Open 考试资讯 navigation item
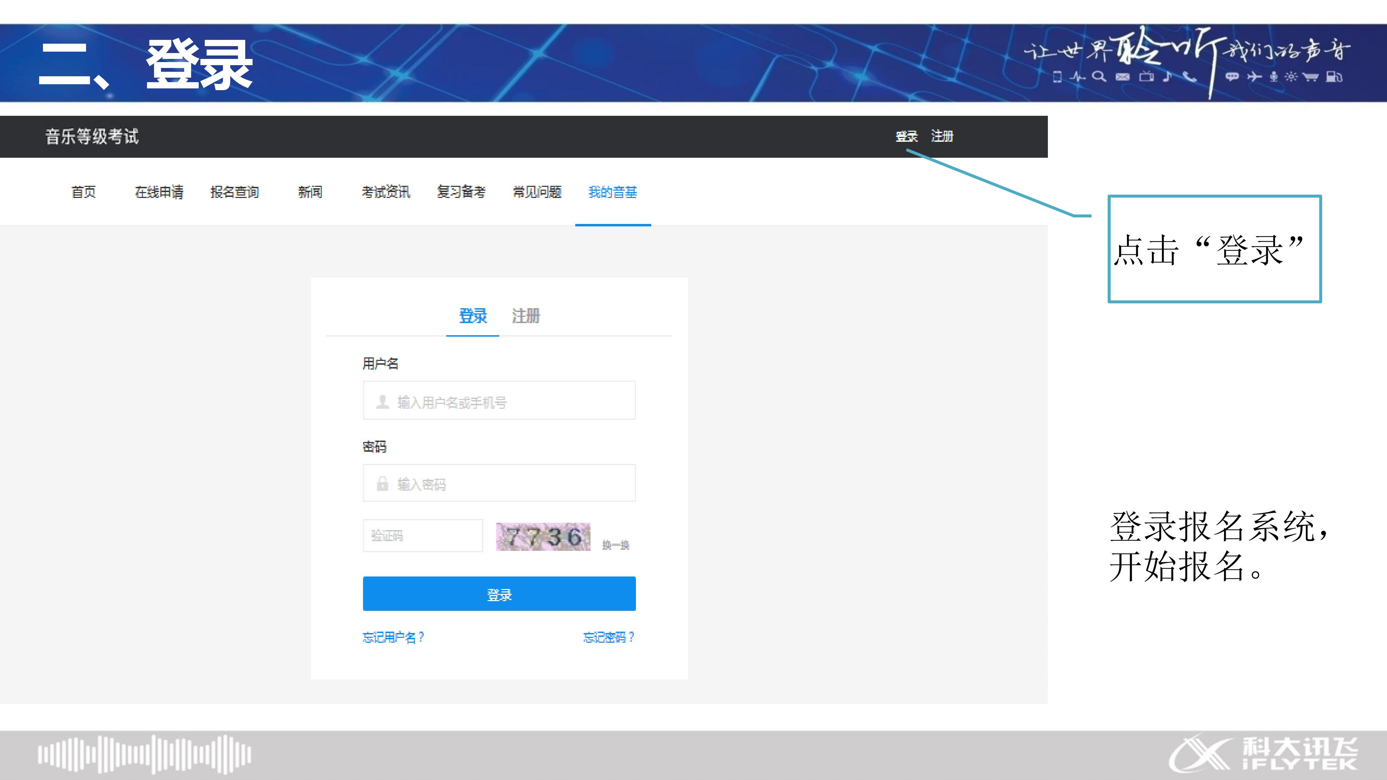The width and height of the screenshot is (1387, 780). [386, 192]
